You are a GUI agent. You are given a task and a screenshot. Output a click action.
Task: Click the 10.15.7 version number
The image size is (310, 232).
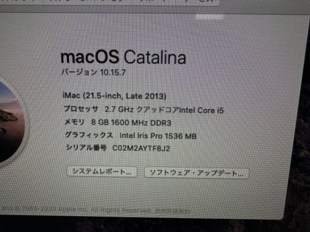(x=113, y=72)
